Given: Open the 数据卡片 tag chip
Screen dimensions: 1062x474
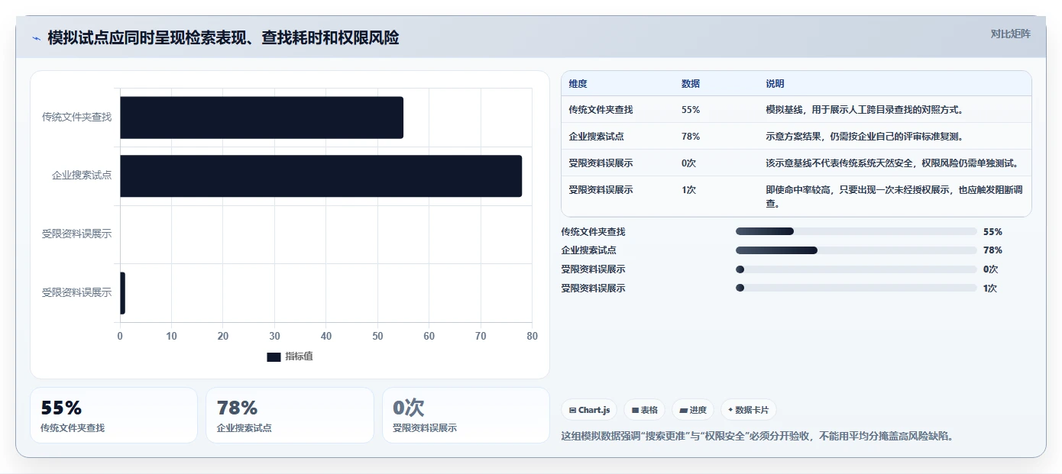Looking at the screenshot, I should (749, 410).
